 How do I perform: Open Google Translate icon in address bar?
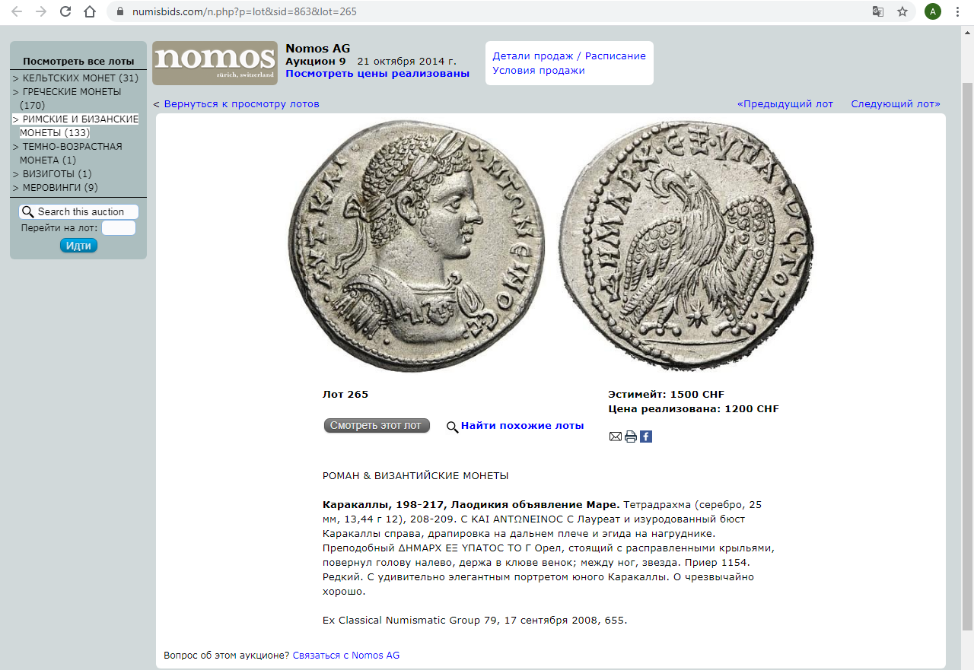878,11
